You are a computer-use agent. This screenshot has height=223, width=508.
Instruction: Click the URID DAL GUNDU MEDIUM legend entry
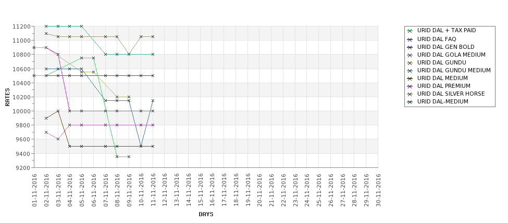point(449,71)
